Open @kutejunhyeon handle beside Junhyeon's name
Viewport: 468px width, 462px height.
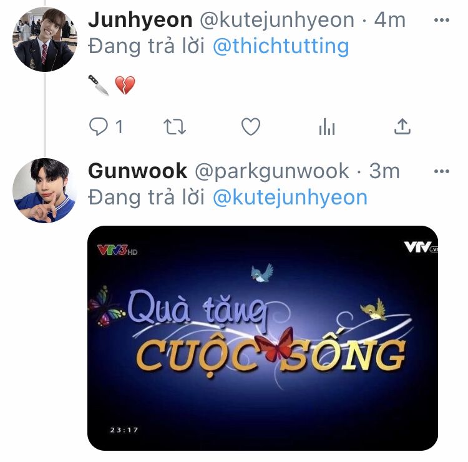(x=277, y=21)
